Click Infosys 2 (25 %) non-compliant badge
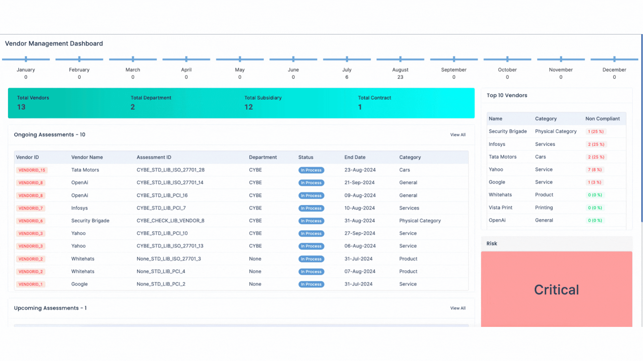Viewport: 643px width, 361px height. 596,144
